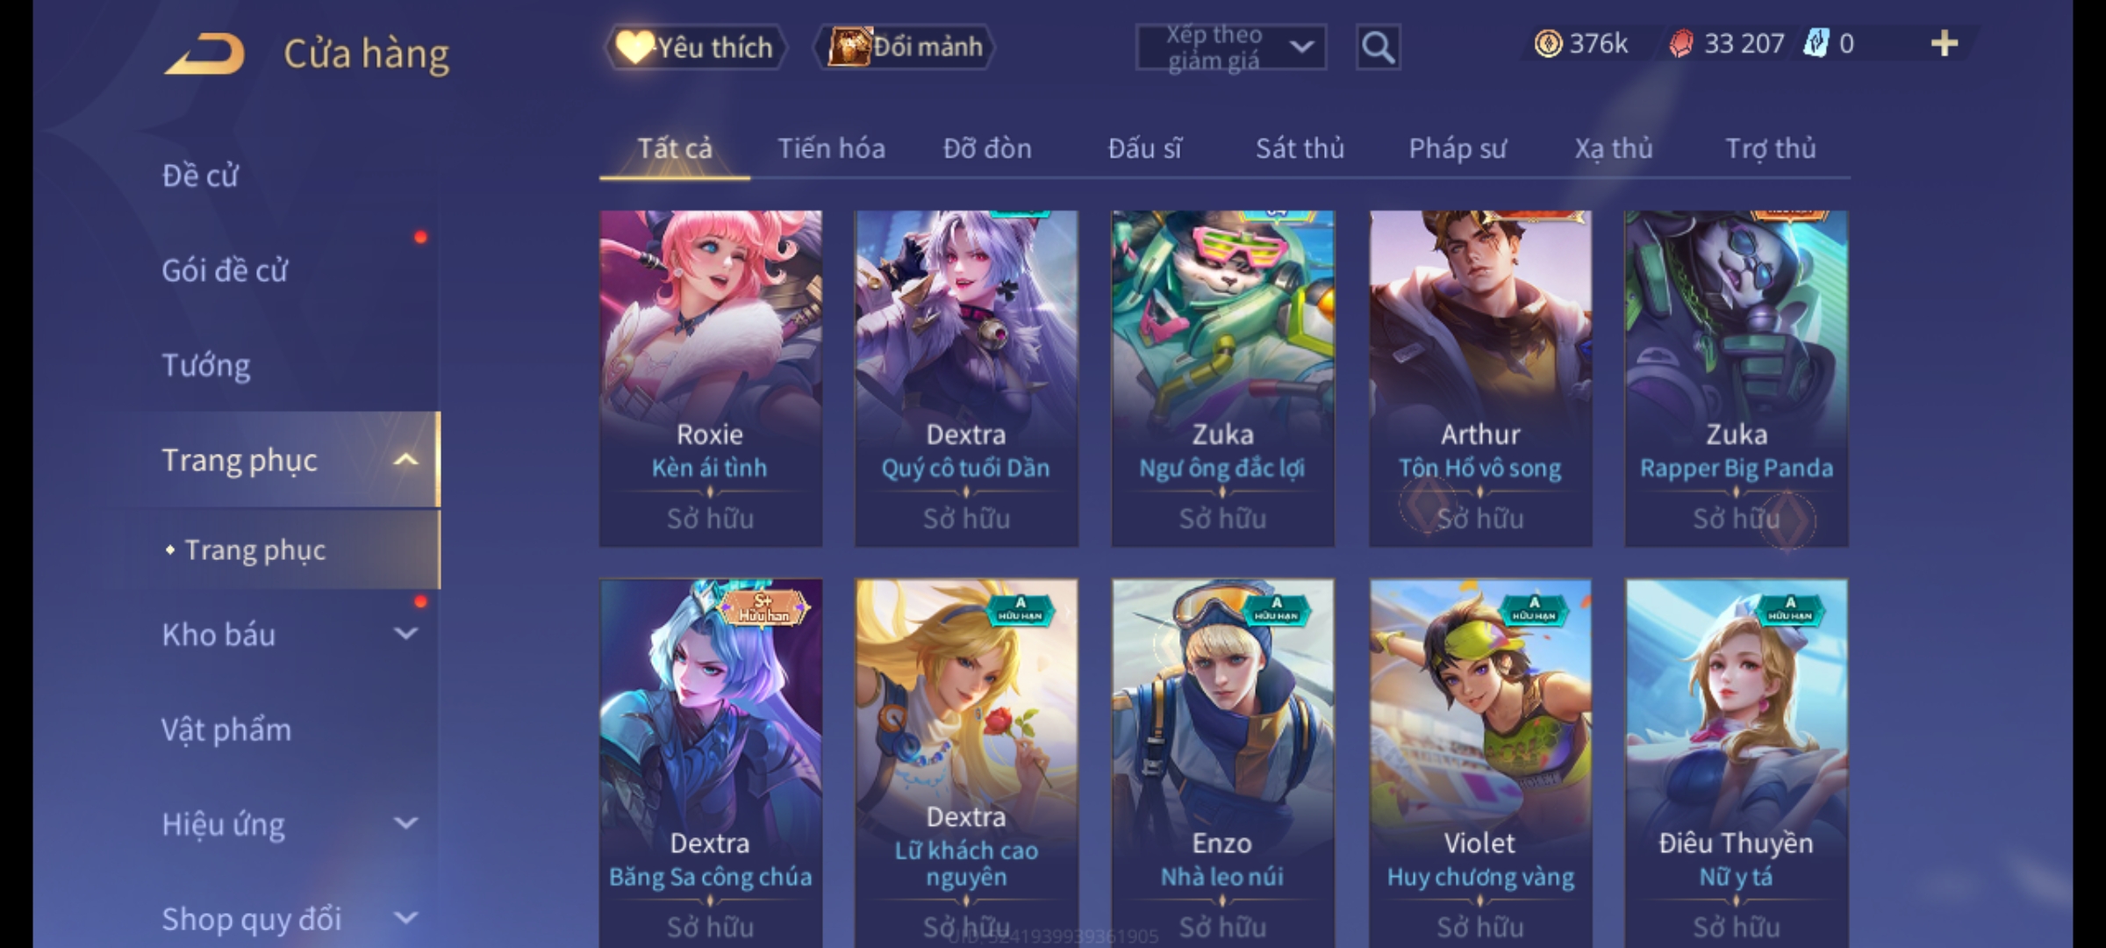This screenshot has height=948, width=2106.
Task: Tap the blue voucher currency icon
Action: tap(1816, 44)
